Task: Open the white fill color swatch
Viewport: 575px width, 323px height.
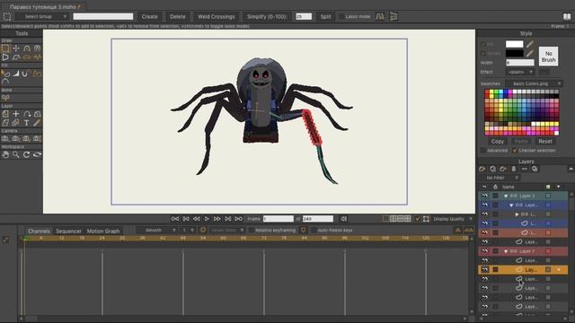Action: click(x=515, y=44)
